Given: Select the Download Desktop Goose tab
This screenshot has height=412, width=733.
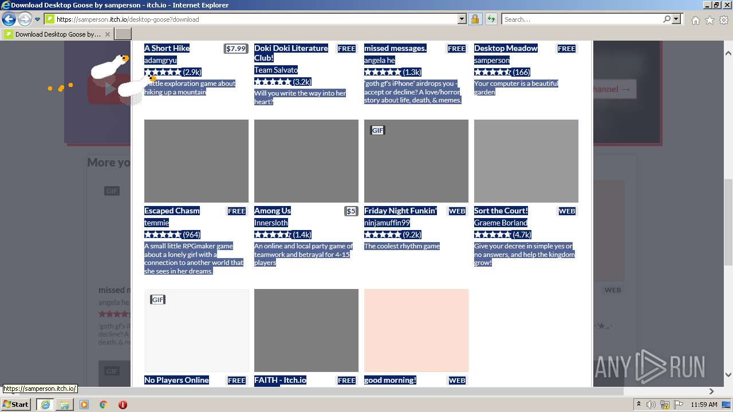Looking at the screenshot, I should [x=58, y=34].
